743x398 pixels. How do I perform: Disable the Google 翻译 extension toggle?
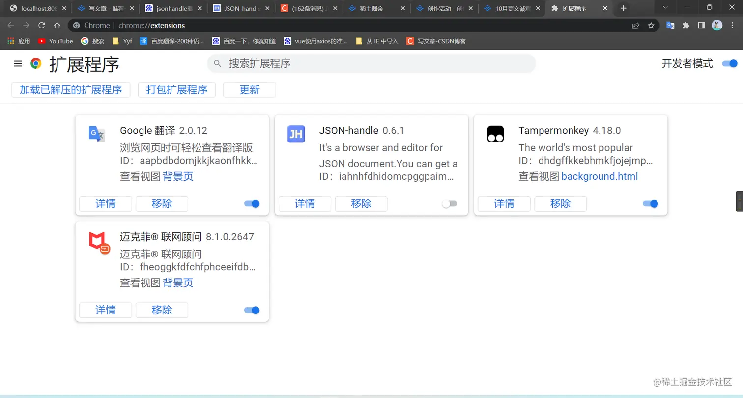(x=252, y=204)
